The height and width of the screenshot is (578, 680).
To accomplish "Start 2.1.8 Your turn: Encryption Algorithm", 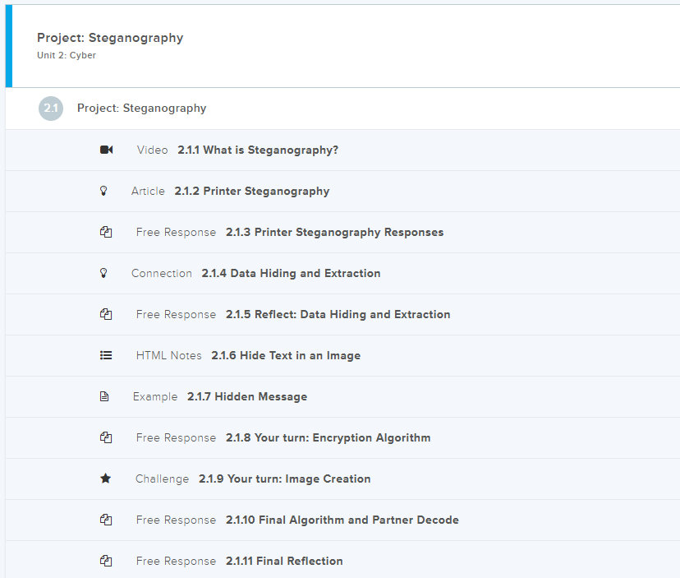I will pyautogui.click(x=328, y=438).
